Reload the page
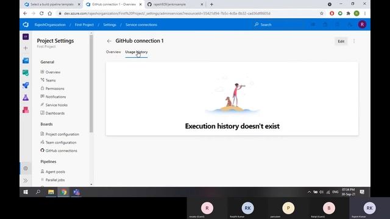The height and width of the screenshot is (219, 390). [41, 13]
